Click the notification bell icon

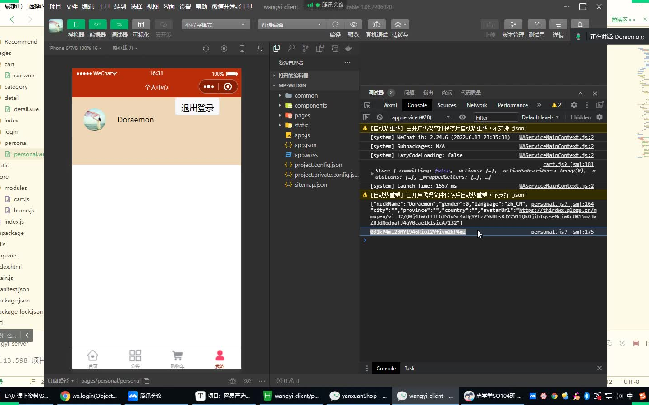pos(580,24)
